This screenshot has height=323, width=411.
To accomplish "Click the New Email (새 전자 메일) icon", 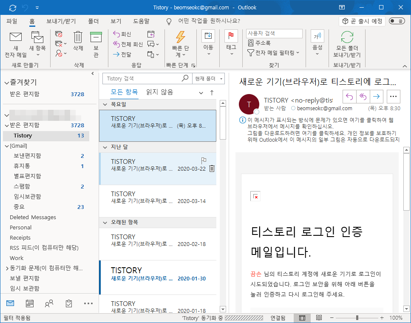I will click(x=15, y=37).
